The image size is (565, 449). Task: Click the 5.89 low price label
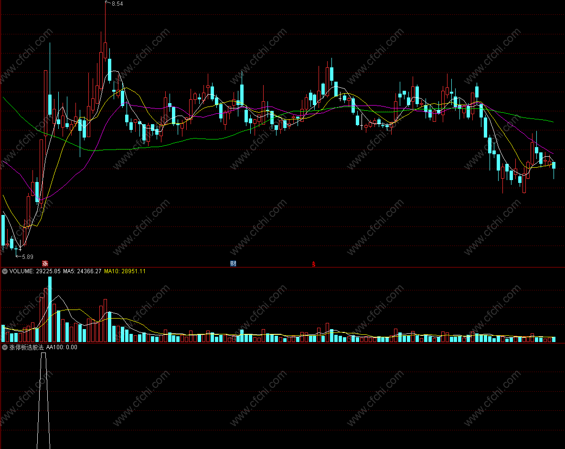pyautogui.click(x=27, y=257)
